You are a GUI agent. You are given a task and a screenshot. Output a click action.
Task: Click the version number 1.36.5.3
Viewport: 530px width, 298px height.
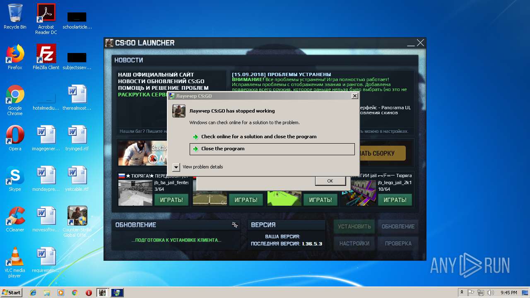pyautogui.click(x=312, y=244)
